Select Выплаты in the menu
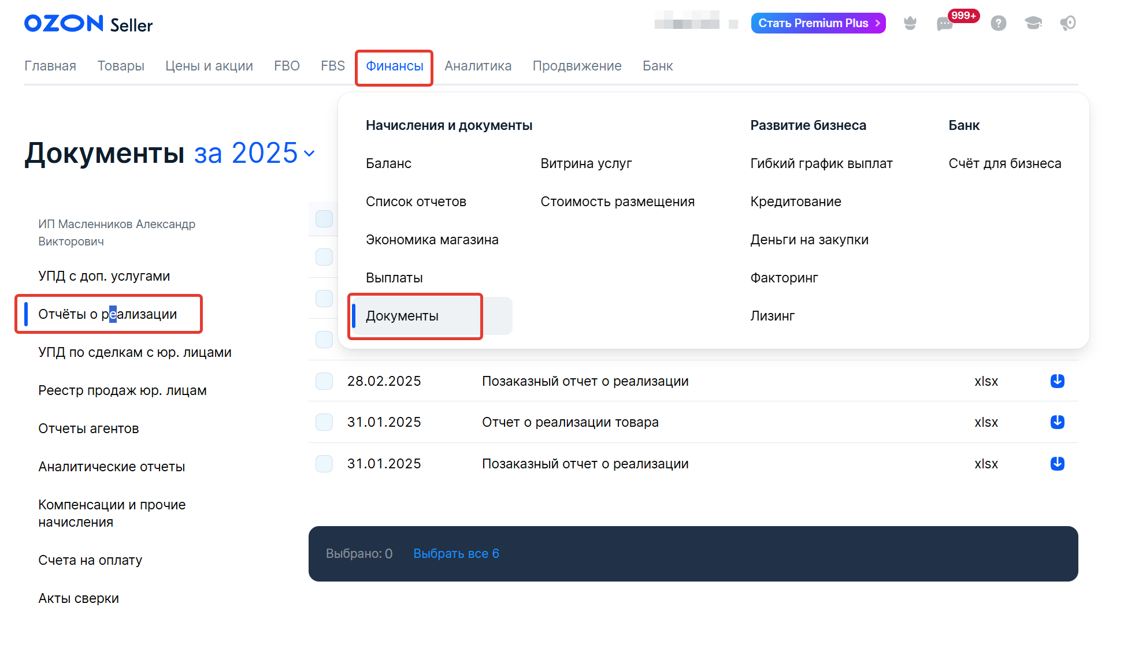The image size is (1135, 652). pos(394,278)
